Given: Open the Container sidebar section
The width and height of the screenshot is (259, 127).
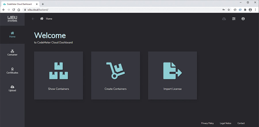Looking at the screenshot, I should [12, 53].
